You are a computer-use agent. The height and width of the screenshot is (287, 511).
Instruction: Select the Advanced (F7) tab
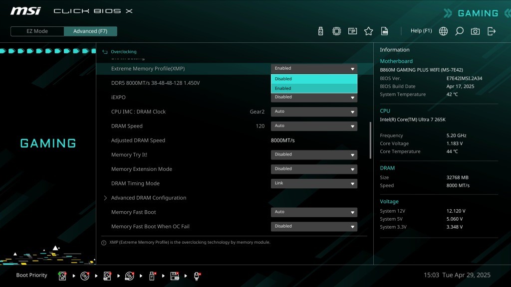90,31
